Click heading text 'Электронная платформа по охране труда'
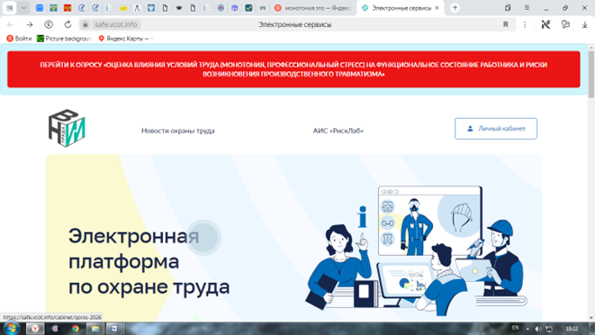595x335 pixels. [x=149, y=262]
